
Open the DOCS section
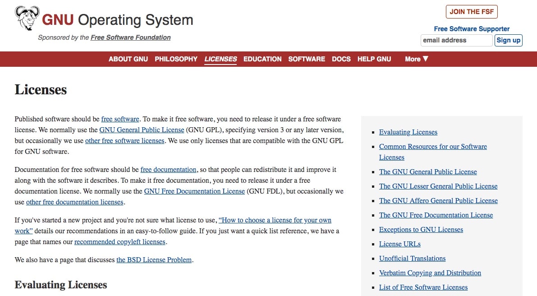[341, 59]
